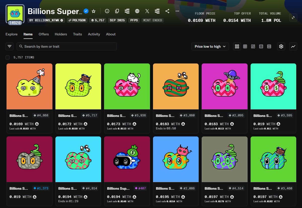This screenshot has width=302, height=208.
Task: Select the dense table view icon
Action: 269,46
